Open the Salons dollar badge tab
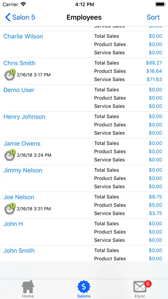This screenshot has height=299, width=168. 84,287
